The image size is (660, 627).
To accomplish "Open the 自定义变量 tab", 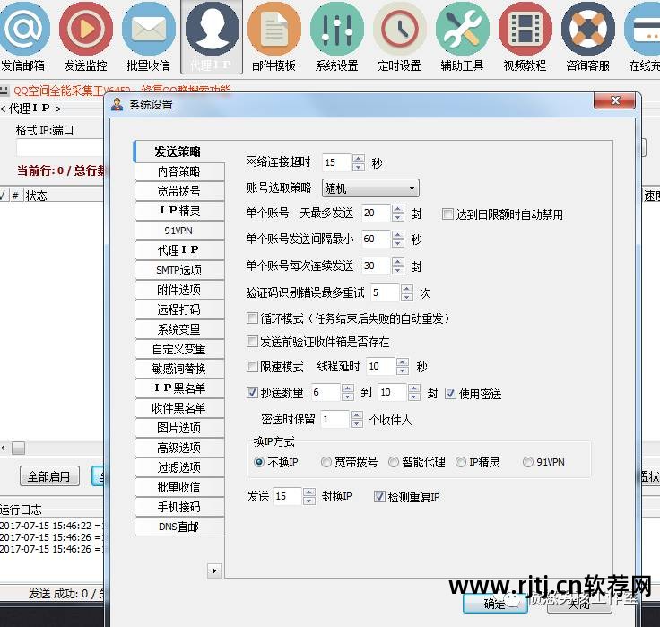I will [179, 349].
